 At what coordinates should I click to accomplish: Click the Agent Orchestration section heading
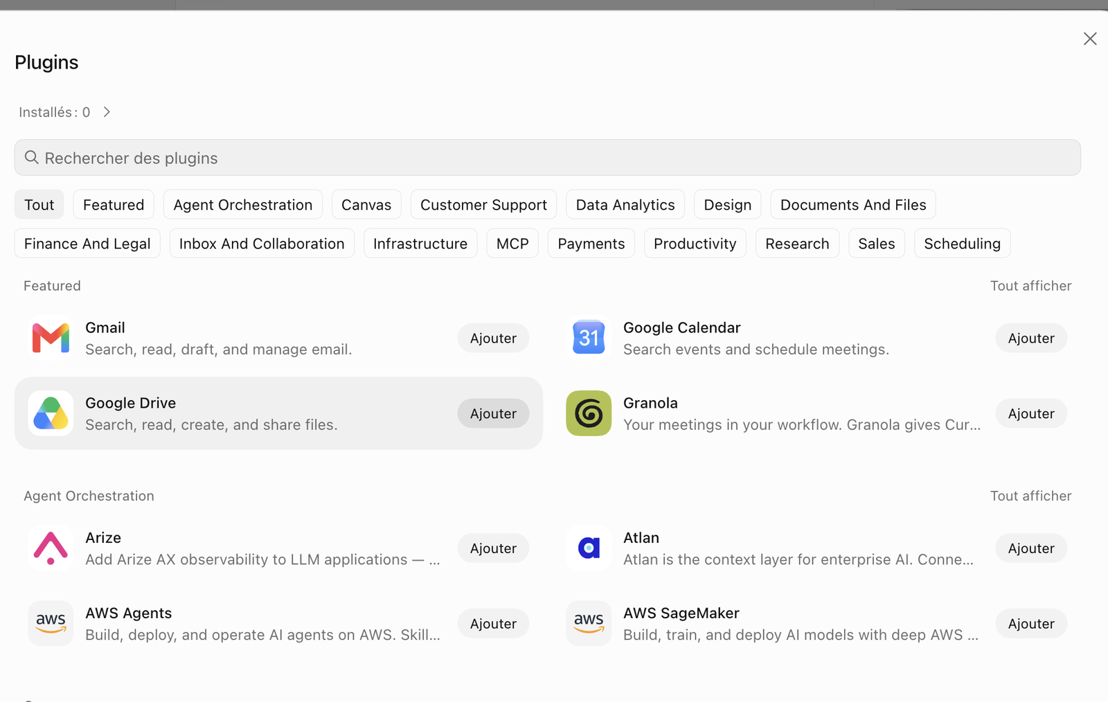(89, 496)
